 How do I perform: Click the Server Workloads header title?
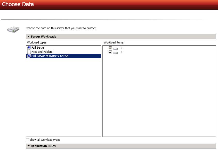click(43, 37)
